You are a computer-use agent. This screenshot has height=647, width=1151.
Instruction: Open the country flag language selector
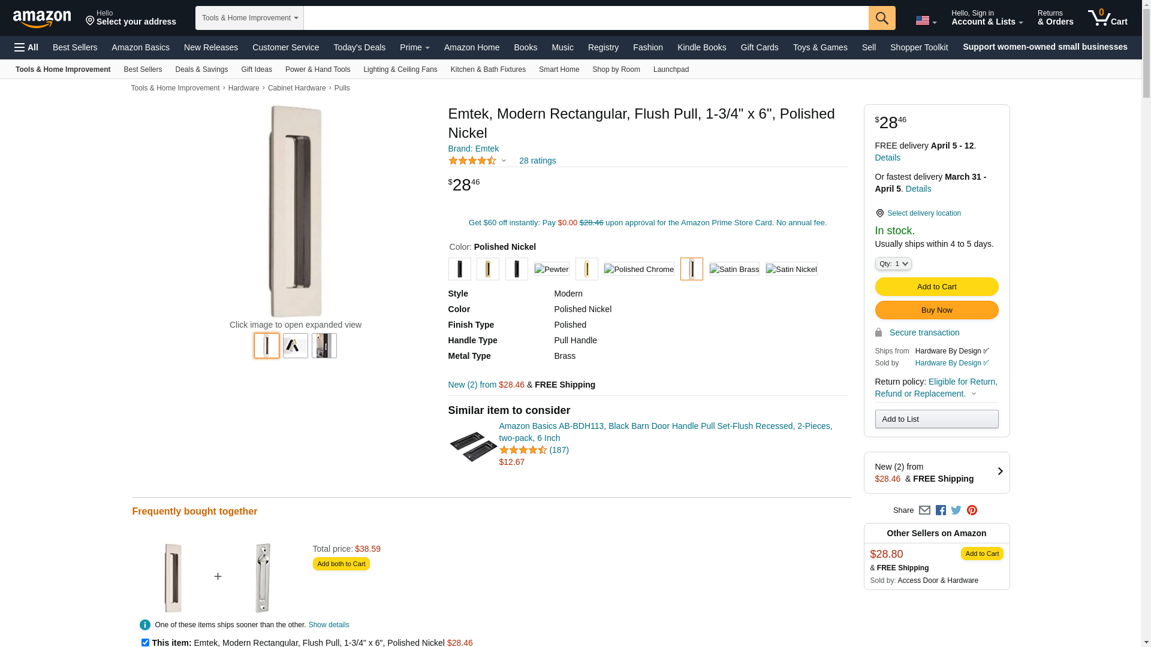click(926, 21)
